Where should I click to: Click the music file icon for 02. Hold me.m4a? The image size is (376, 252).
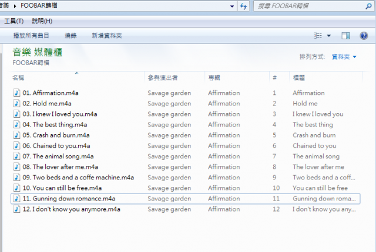[x=16, y=103]
